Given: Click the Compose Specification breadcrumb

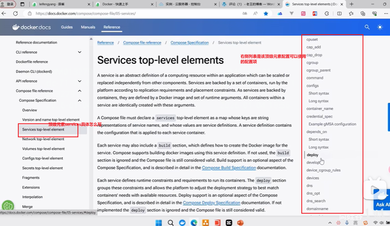Looking at the screenshot, I should click(190, 43).
